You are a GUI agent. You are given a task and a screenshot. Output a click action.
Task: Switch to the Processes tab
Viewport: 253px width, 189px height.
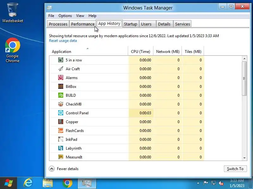tap(58, 24)
